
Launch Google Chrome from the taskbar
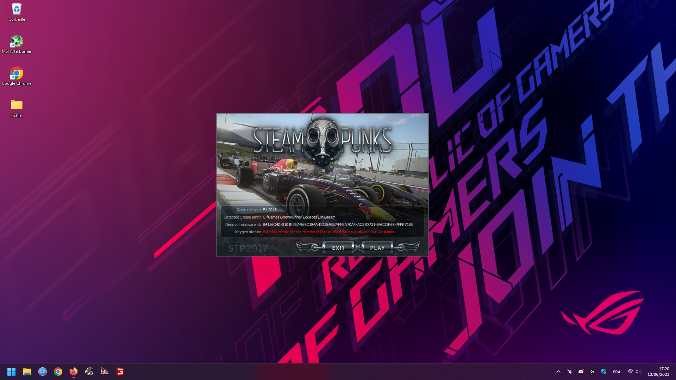[58, 372]
